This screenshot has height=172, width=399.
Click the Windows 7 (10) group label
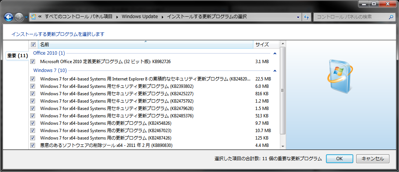[x=50, y=70]
